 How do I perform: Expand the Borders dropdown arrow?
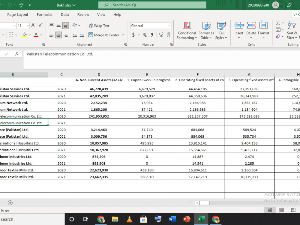click(16, 35)
